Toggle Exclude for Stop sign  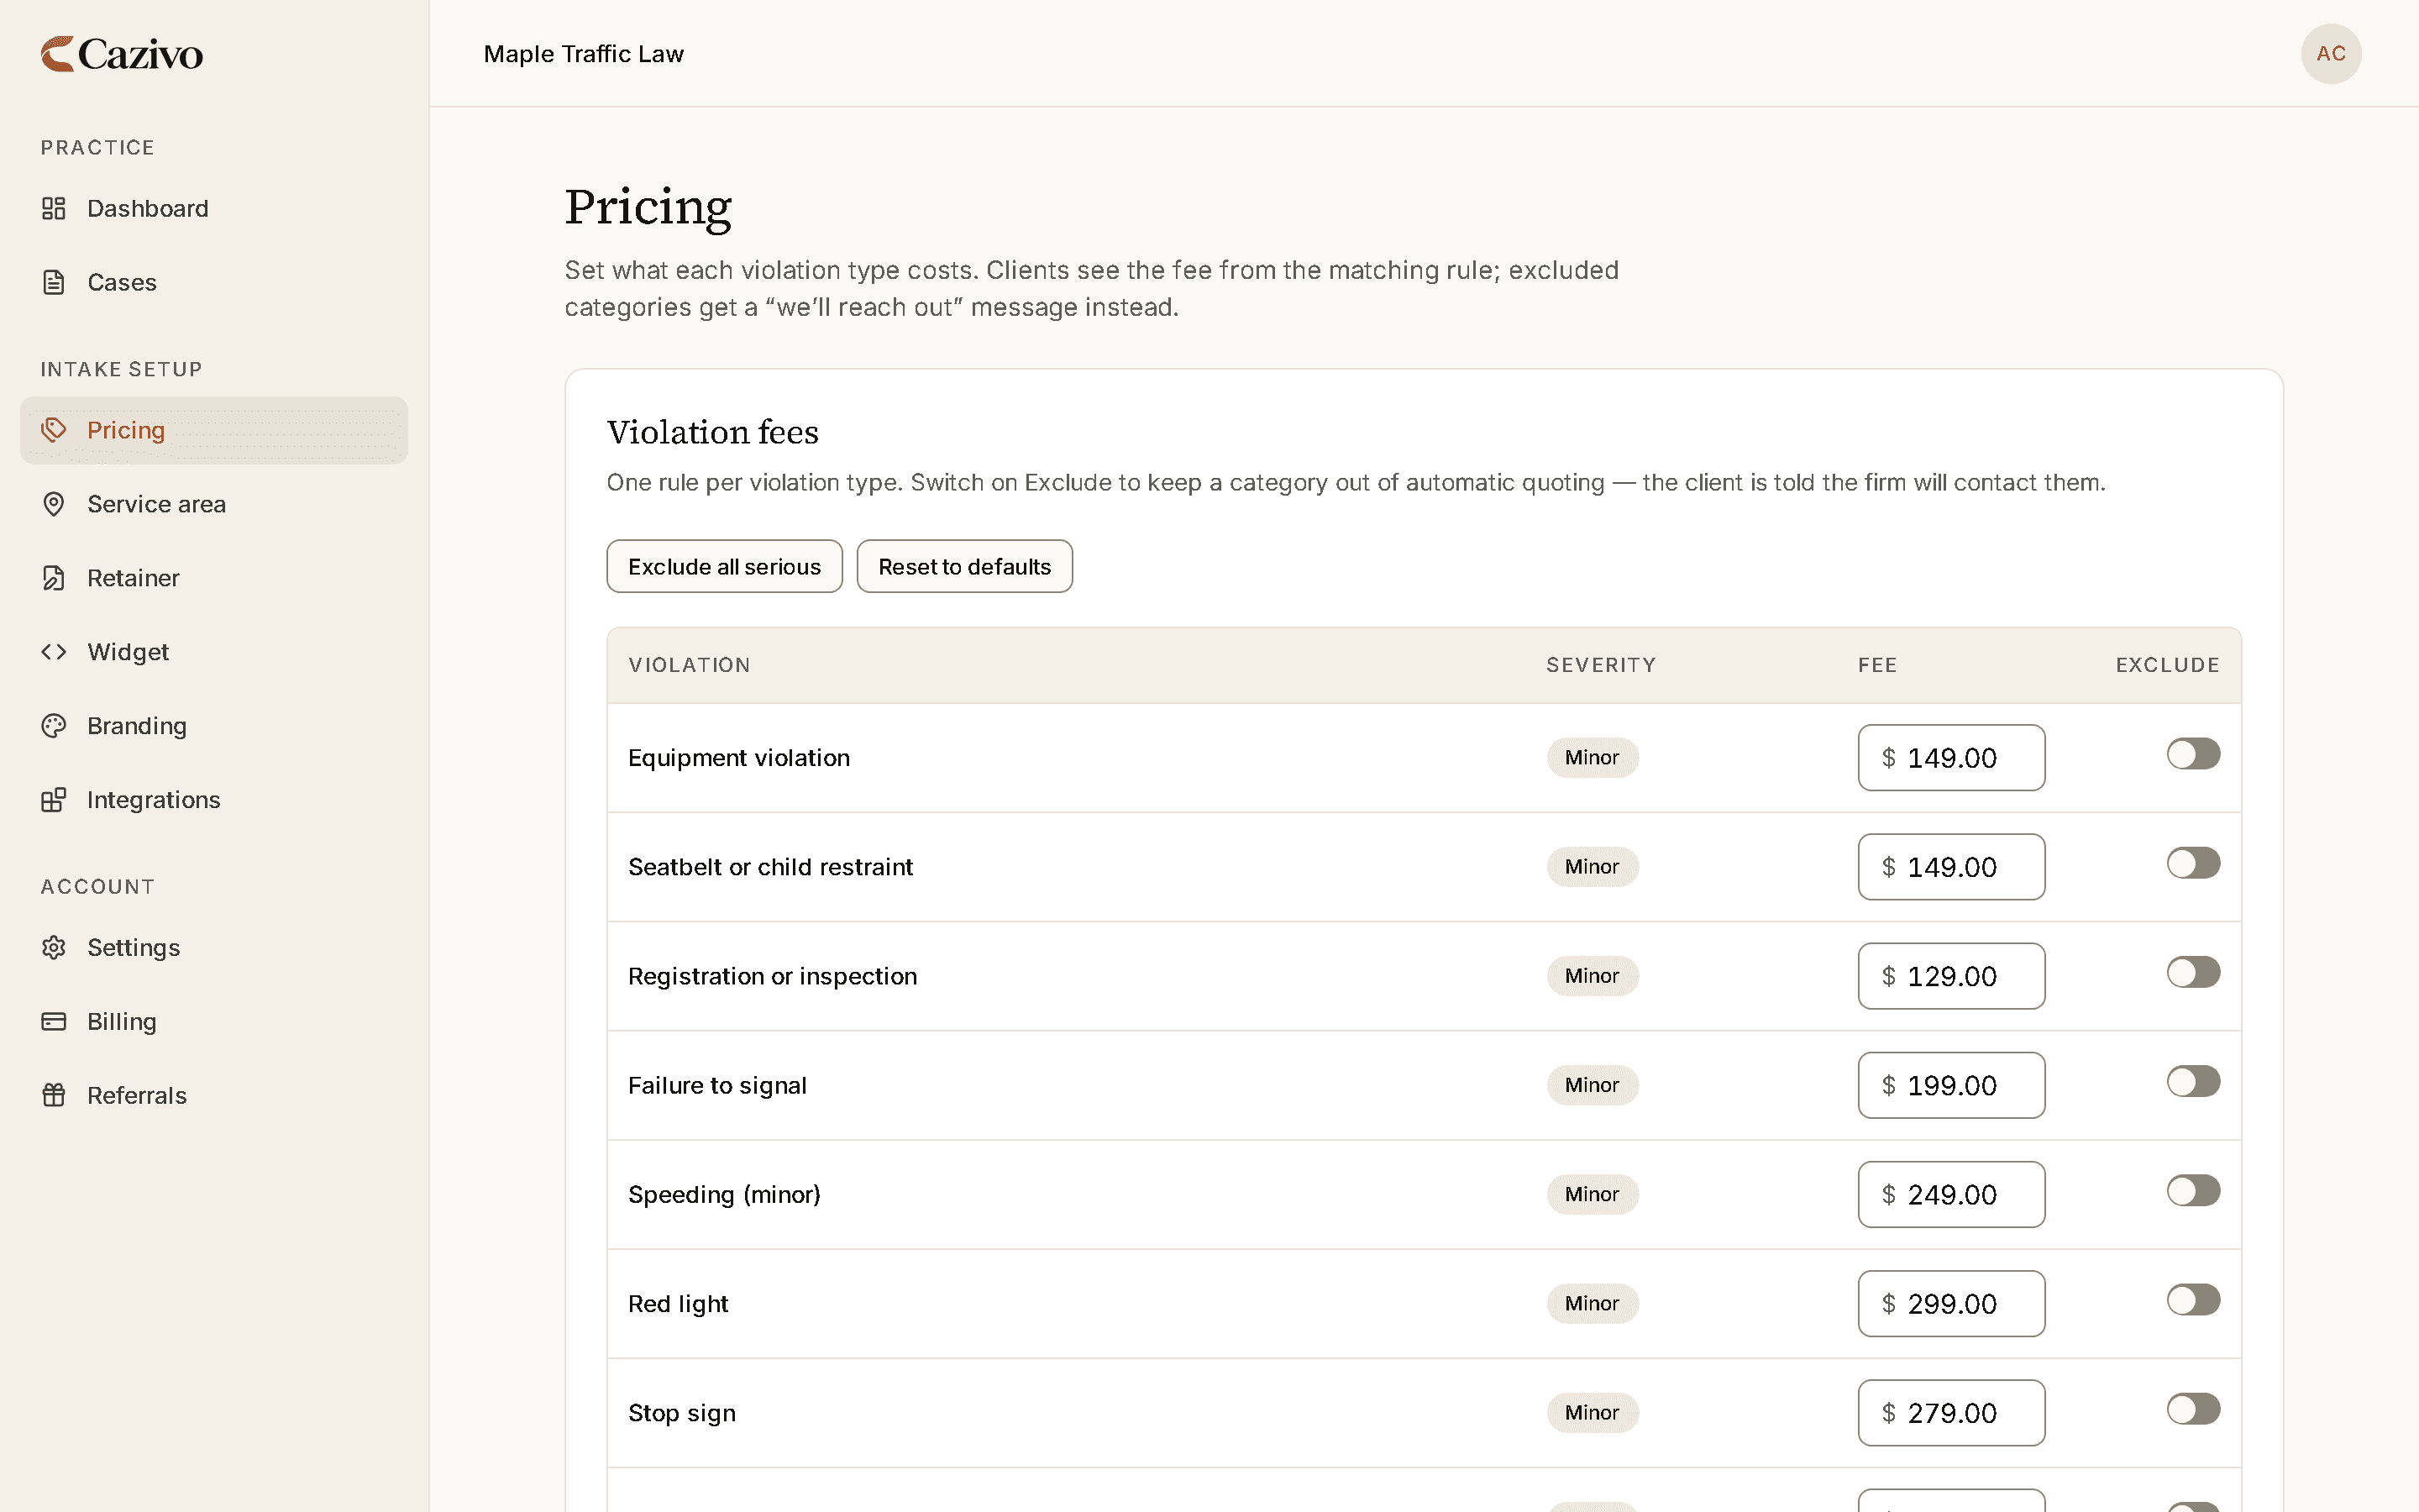pyautogui.click(x=2193, y=1409)
